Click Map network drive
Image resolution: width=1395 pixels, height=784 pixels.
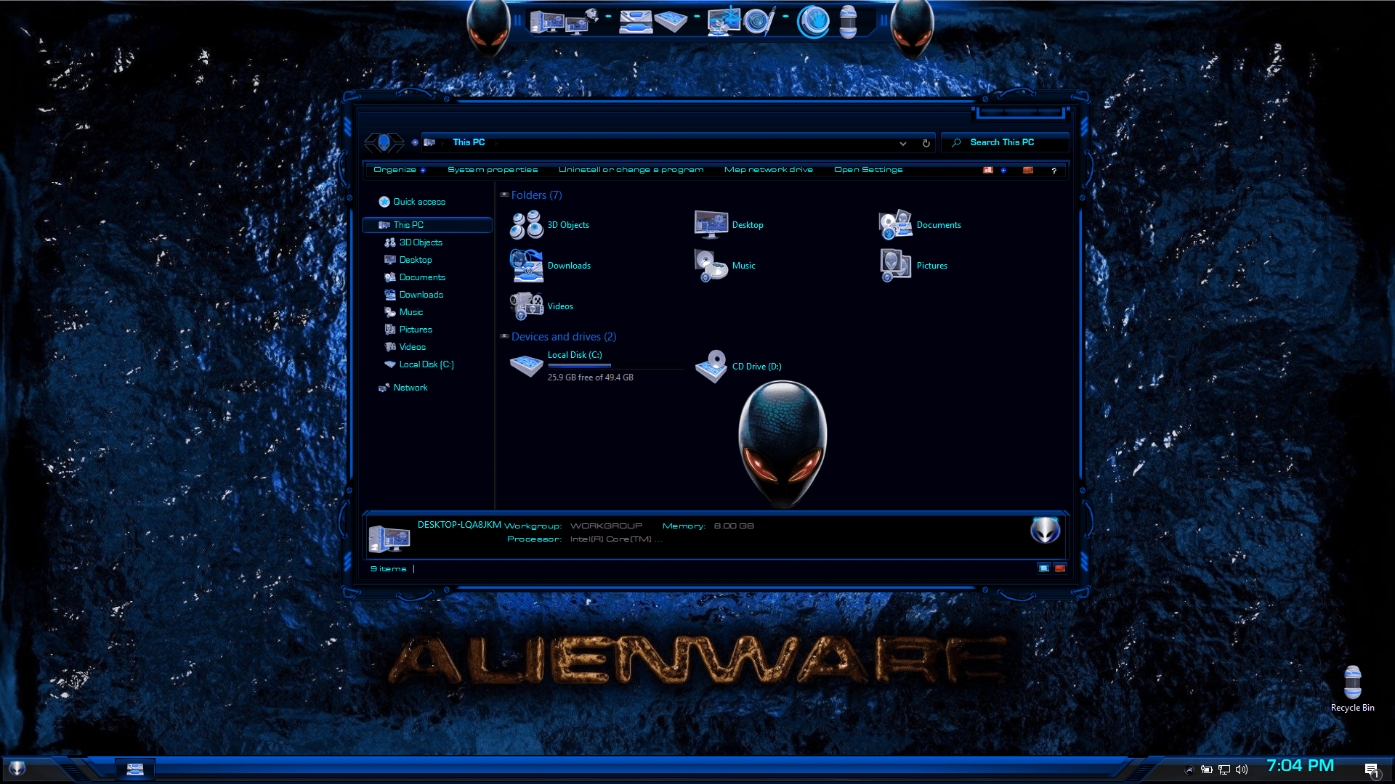pyautogui.click(x=769, y=170)
